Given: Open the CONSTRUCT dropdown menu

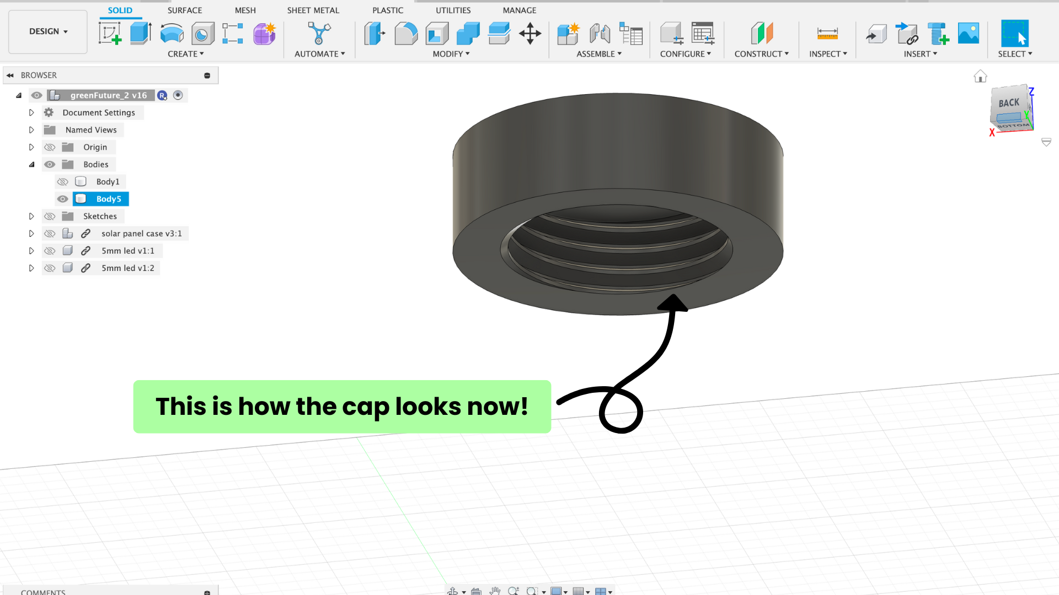Looking at the screenshot, I should point(762,53).
